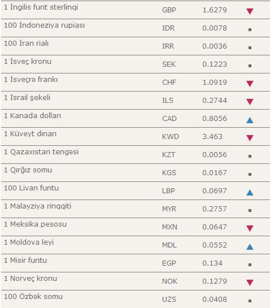Image resolution: width=270 pixels, height=308 pixels.
Task: Click the blue up arrow for LBP rate
Action: click(x=250, y=193)
